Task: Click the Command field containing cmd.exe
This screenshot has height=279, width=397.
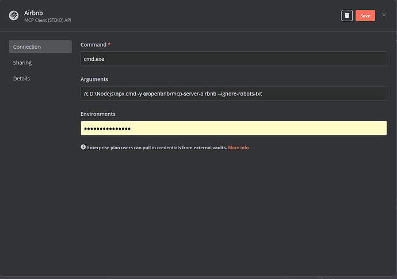Action: 233,59
